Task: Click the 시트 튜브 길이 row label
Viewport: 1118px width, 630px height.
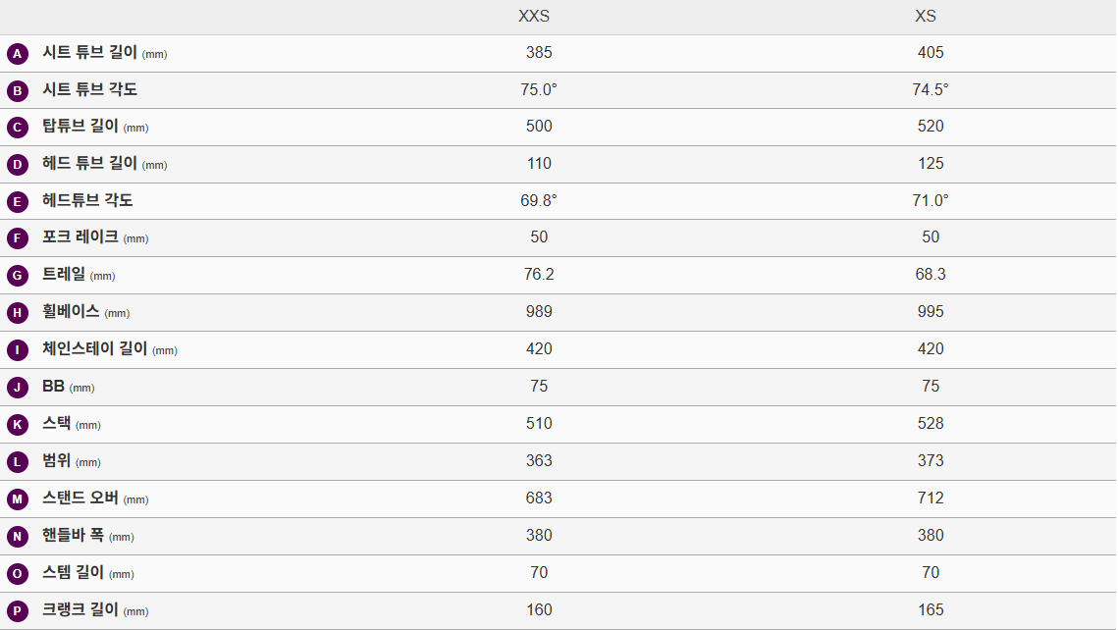Action: (89, 53)
